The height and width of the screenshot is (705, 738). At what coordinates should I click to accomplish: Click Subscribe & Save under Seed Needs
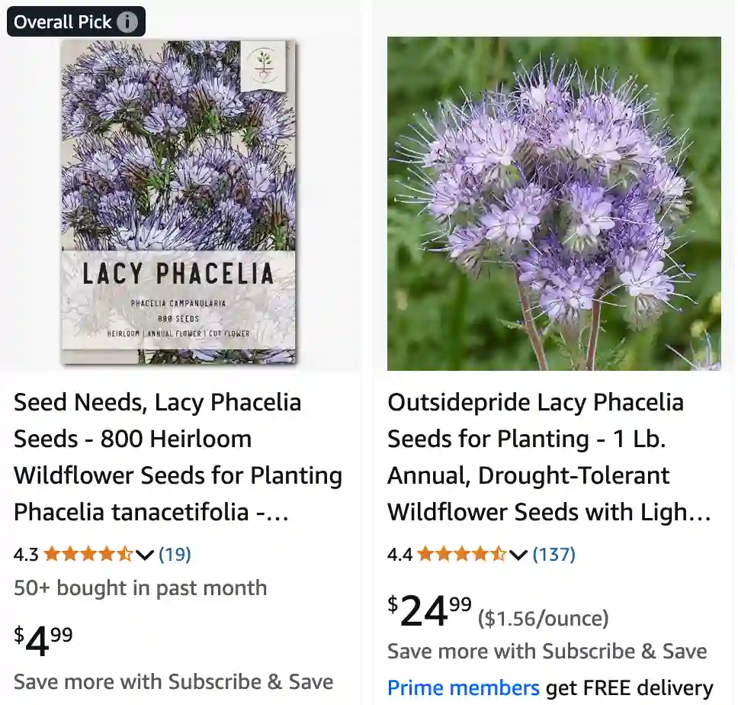pyautogui.click(x=173, y=681)
